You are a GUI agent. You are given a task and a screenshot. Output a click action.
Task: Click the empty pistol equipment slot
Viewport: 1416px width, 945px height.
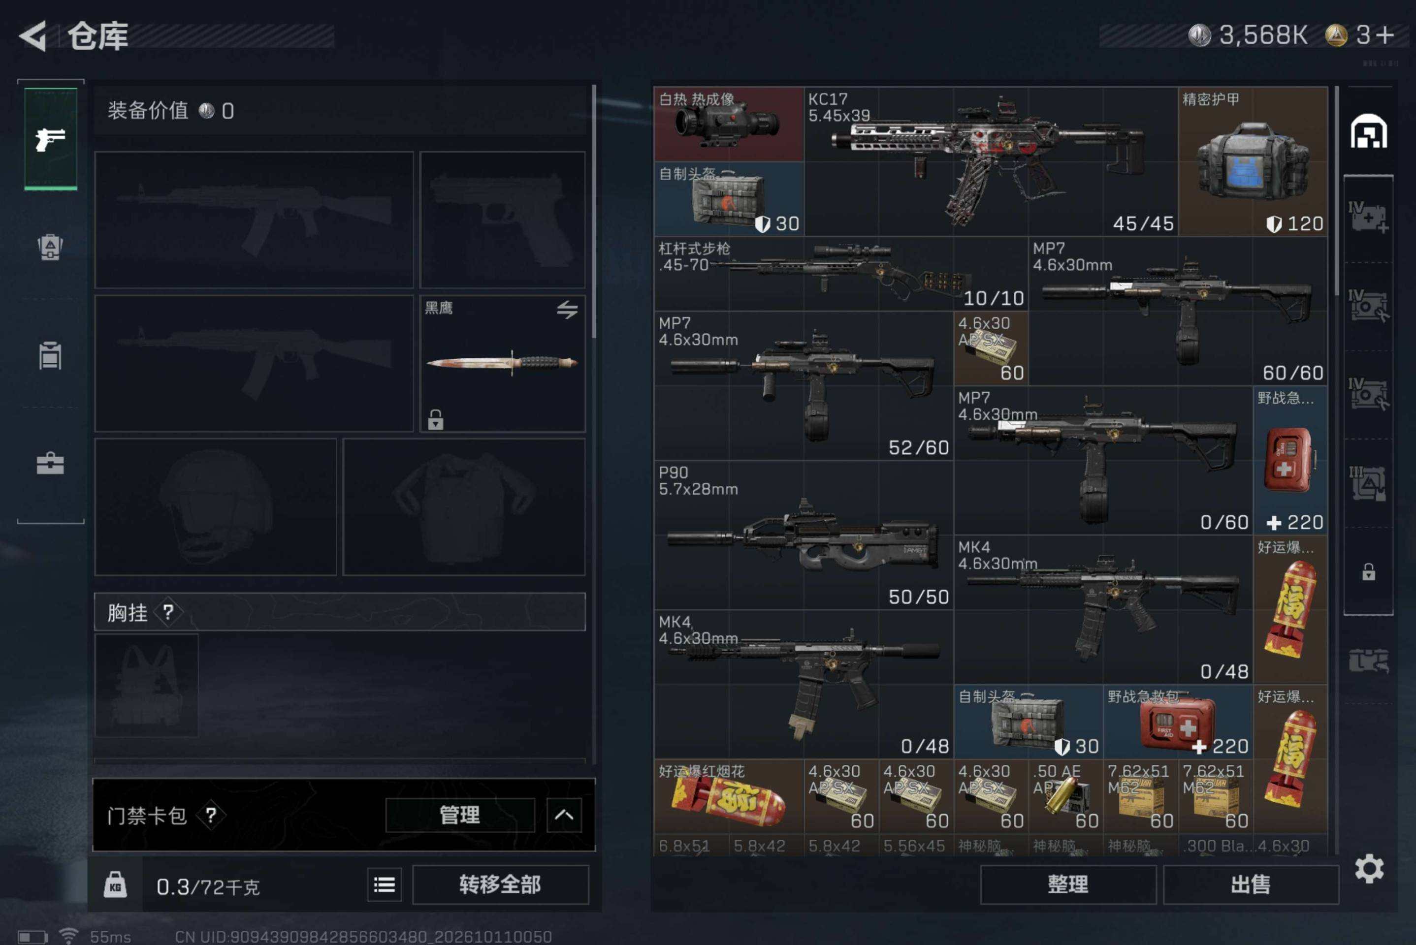pos(503,220)
